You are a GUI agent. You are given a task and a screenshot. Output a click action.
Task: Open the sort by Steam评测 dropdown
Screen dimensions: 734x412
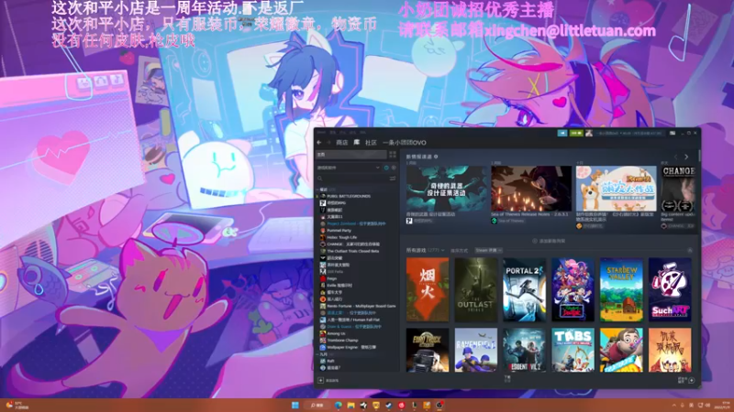pyautogui.click(x=489, y=250)
